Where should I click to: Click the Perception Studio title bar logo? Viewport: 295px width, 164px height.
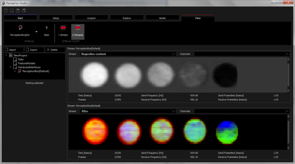click(x=3, y=3)
